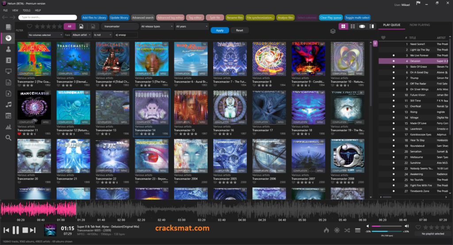Open the statistics bar chart sidebar icon
The image size is (453, 245).
(8, 127)
